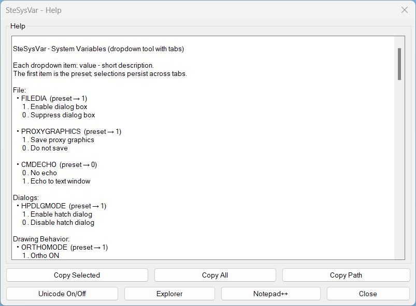Click the Copy Path button
The width and height of the screenshot is (416, 306).
pyautogui.click(x=346, y=275)
